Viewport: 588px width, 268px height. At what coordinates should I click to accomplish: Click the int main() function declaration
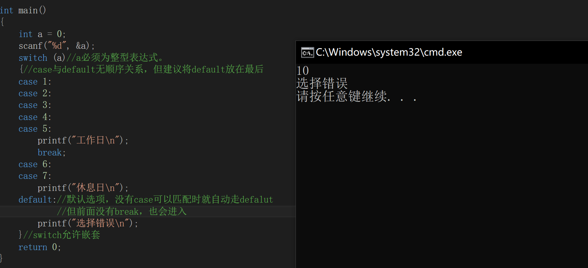coord(23,10)
